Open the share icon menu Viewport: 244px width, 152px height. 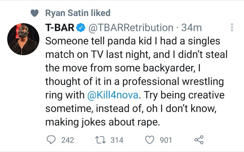pos(199,140)
